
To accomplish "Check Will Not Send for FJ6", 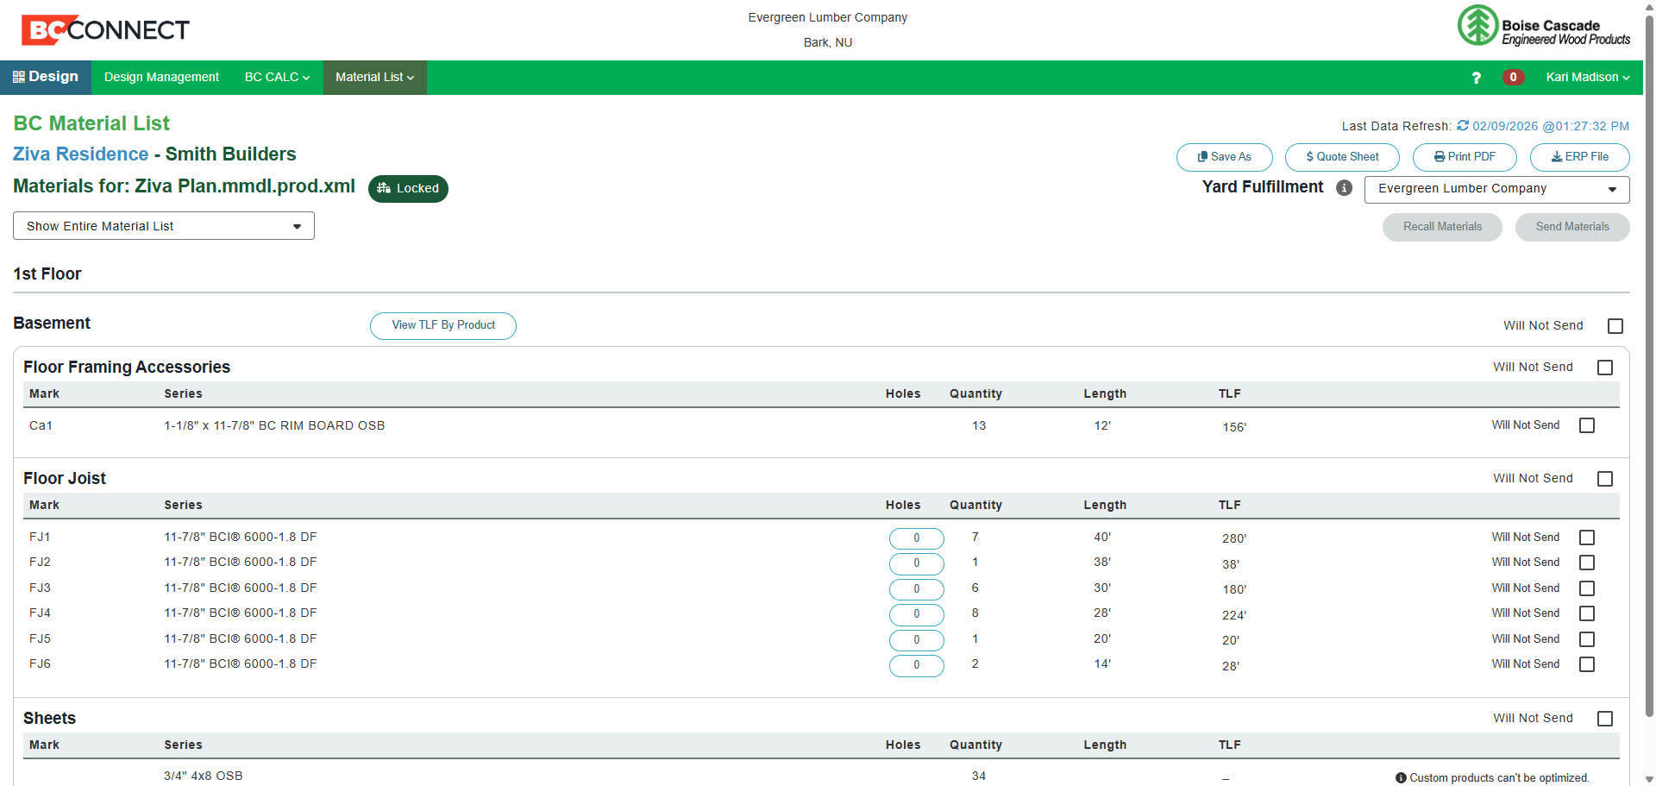I will coord(1587,664).
